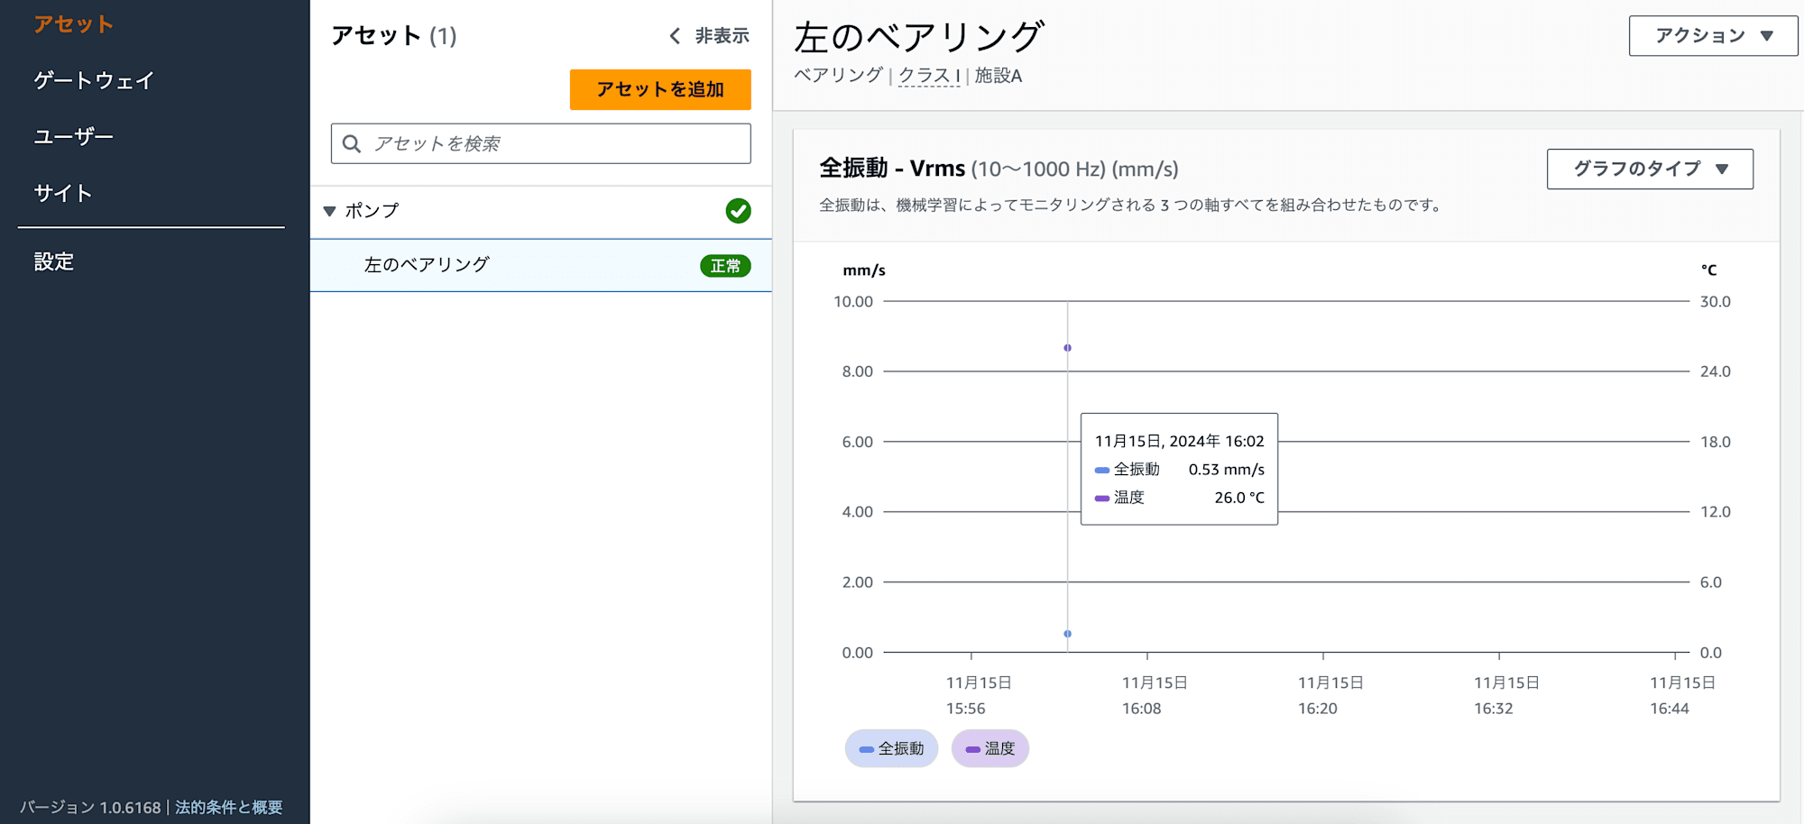Image resolution: width=1804 pixels, height=824 pixels.
Task: Click the 26.0 °C tooltip value
Action: point(1239,498)
